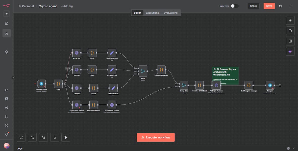298x151 pixels.
Task: Click the Merge node on canvas
Action: coord(143,71)
